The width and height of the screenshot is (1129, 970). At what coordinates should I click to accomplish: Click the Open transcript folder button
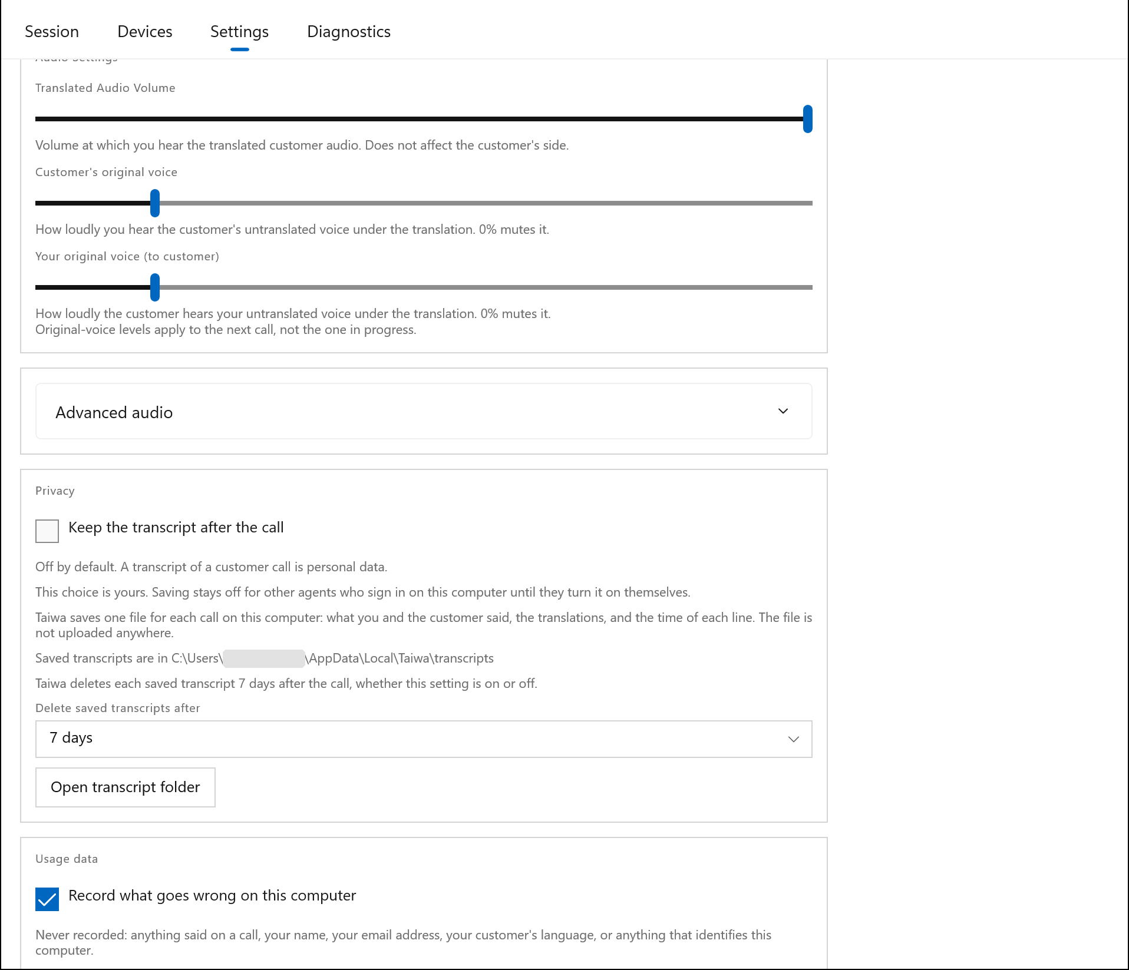point(126,787)
